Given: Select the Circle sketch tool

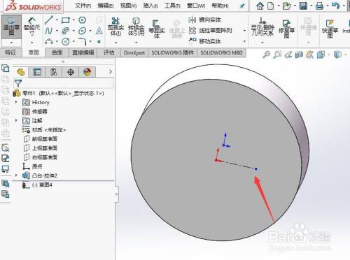Looking at the screenshot, I should coord(66,41).
